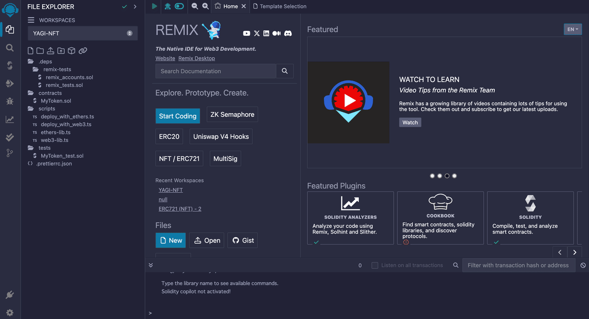
Task: Open the Remix Desktop link
Action: point(197,58)
